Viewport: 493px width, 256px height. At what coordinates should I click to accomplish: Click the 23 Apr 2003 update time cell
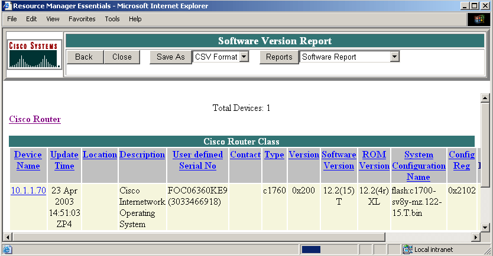point(64,207)
